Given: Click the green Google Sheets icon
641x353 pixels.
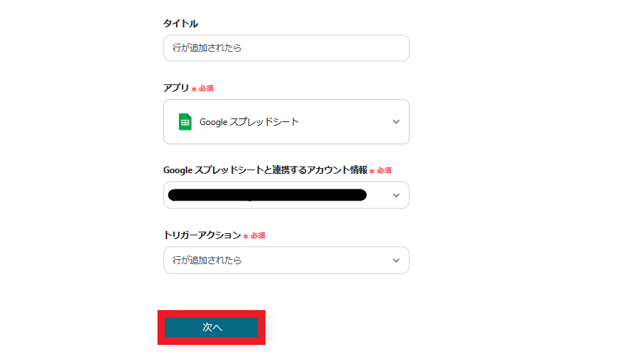Looking at the screenshot, I should pos(185,122).
